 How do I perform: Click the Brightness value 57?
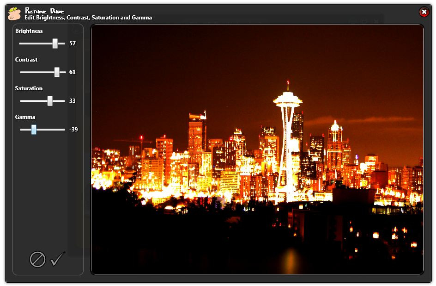73,44
